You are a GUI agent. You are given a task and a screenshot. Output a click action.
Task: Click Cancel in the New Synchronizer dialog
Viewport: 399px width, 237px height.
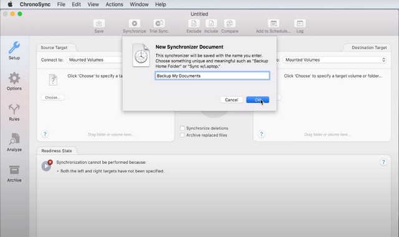point(231,100)
